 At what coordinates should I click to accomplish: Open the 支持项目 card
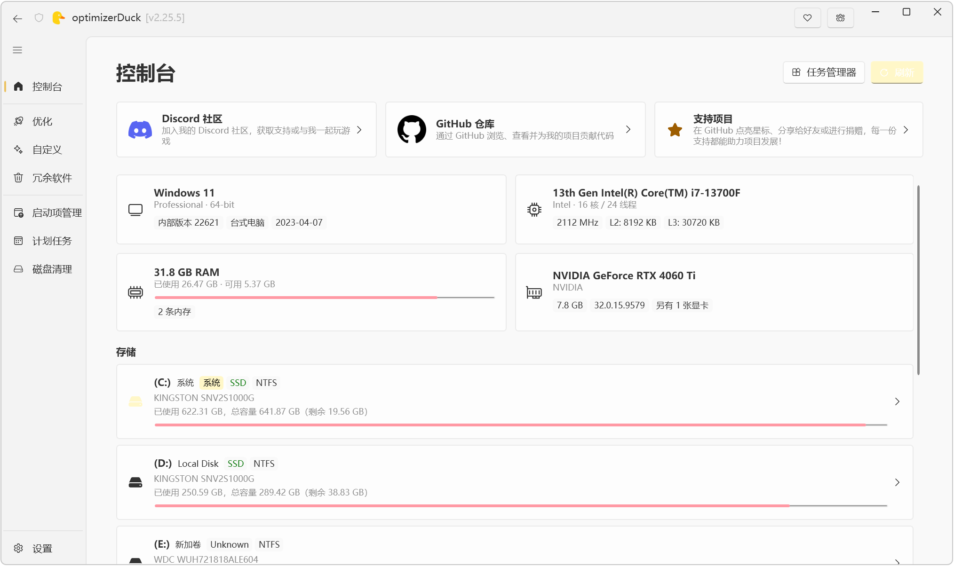click(789, 130)
